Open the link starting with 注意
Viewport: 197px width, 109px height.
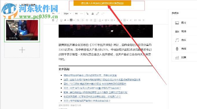pyautogui.click(x=102, y=80)
